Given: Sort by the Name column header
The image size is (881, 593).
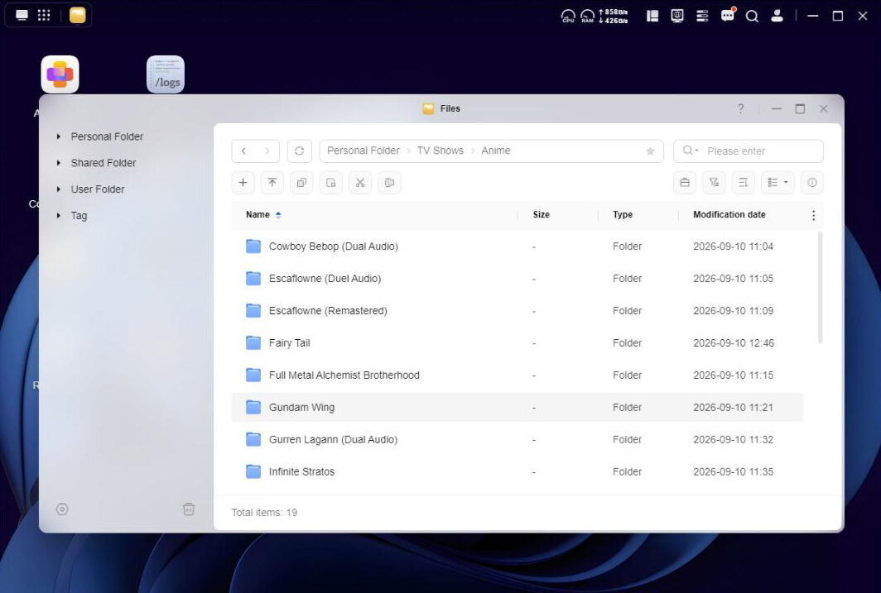Looking at the screenshot, I should 258,214.
